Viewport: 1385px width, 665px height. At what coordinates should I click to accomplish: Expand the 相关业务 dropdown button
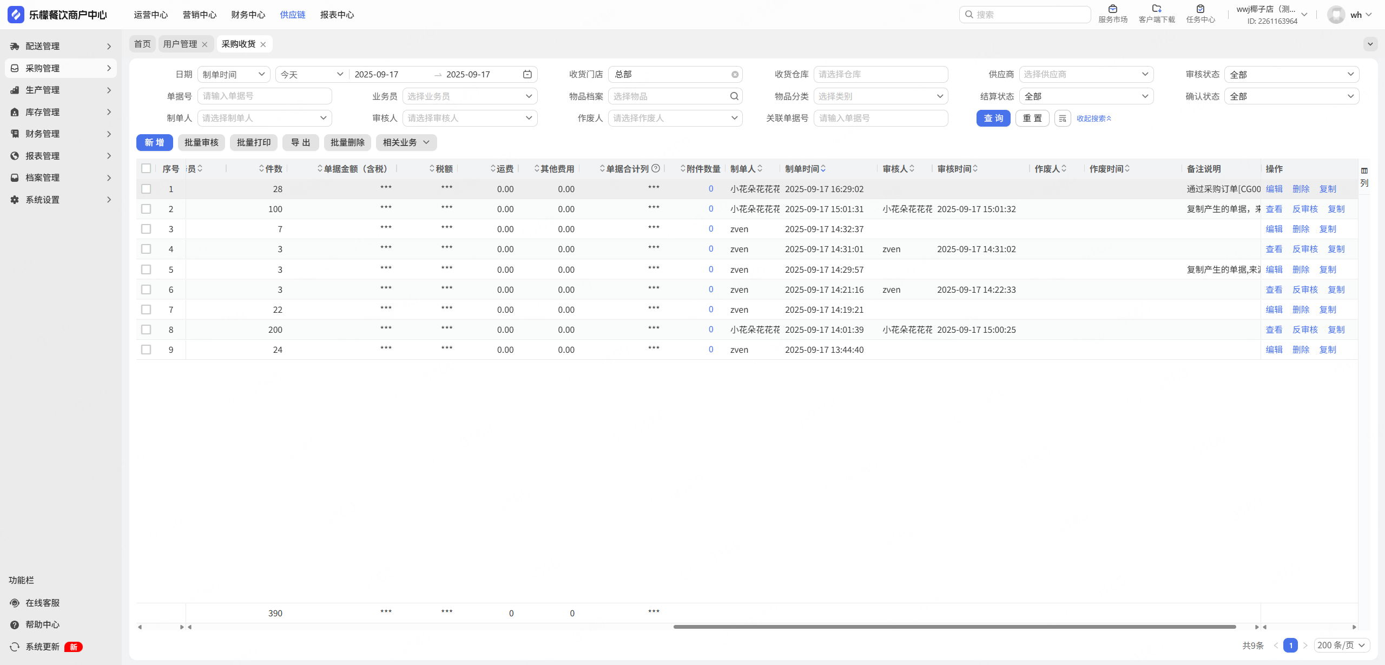(406, 142)
